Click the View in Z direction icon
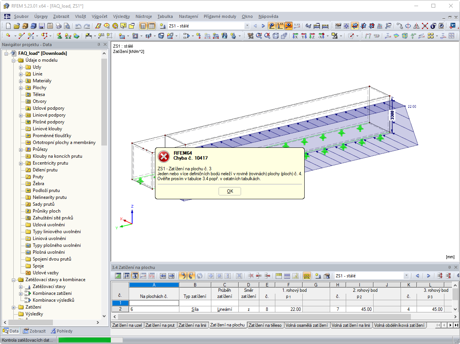The height and width of the screenshot is (344, 460). (312, 35)
